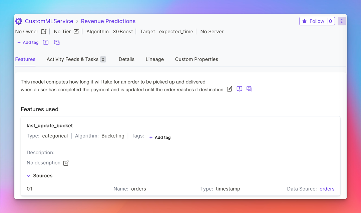361x213 pixels.
Task: Add a tag to the model header
Action: click(28, 42)
